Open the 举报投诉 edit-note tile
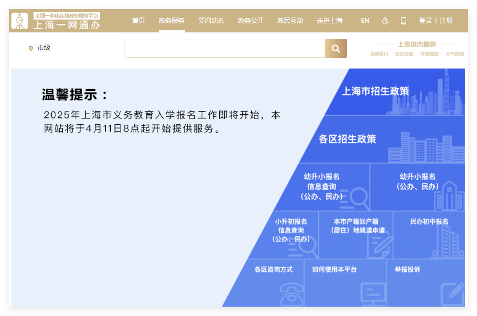Screen dimensions: 477x316 point(425,283)
